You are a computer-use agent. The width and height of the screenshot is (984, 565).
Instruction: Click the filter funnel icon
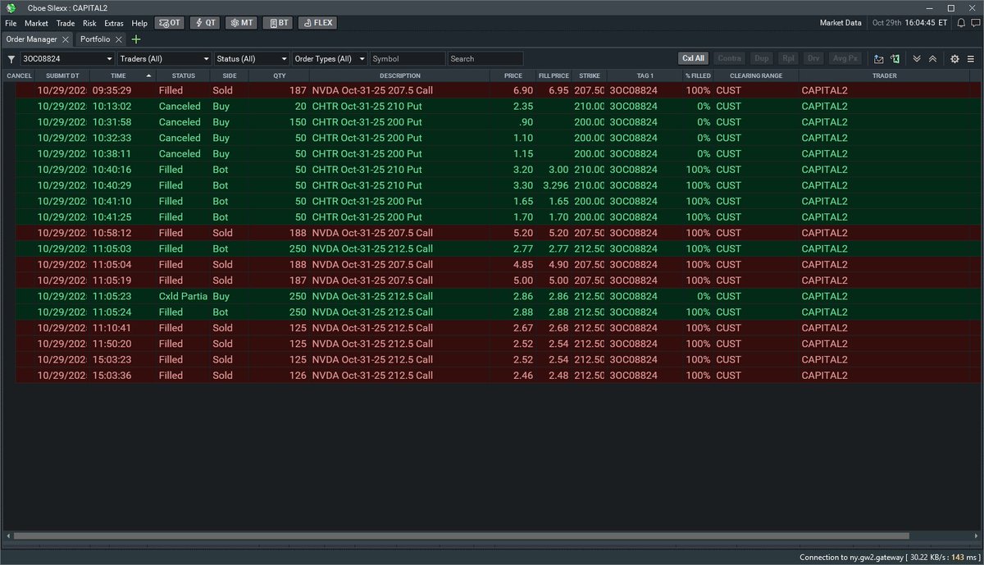[11, 59]
